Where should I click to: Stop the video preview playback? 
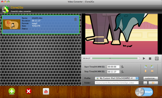(150, 58)
